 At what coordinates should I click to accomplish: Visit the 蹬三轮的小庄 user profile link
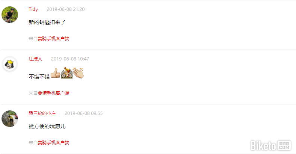[x=42, y=113]
